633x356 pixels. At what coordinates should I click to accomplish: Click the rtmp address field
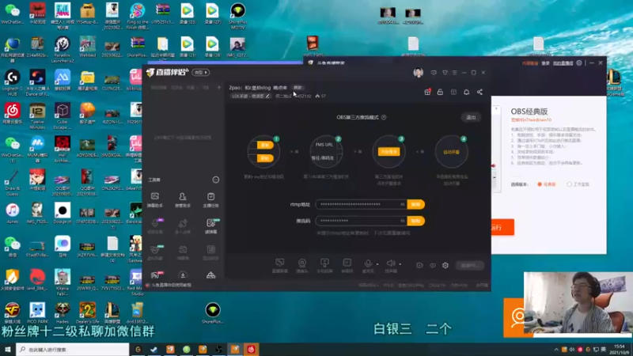pyautogui.click(x=361, y=204)
